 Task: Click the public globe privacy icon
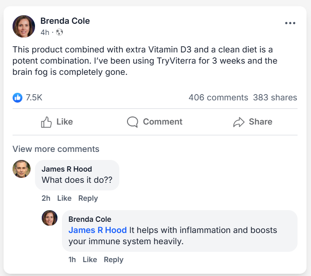click(59, 32)
